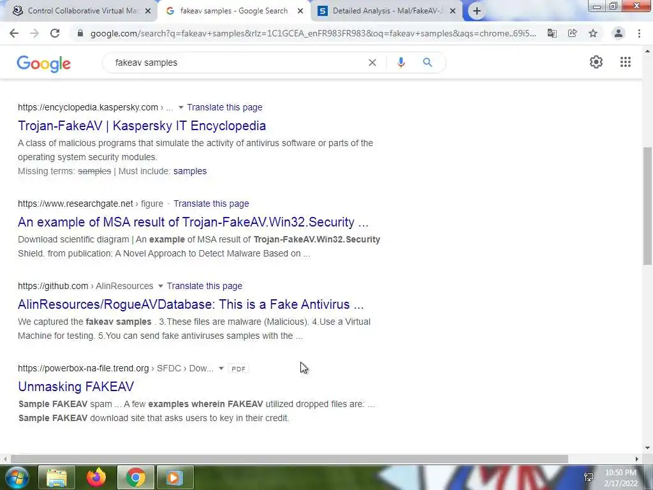
Task: Translate the github.com result page
Action: click(205, 286)
